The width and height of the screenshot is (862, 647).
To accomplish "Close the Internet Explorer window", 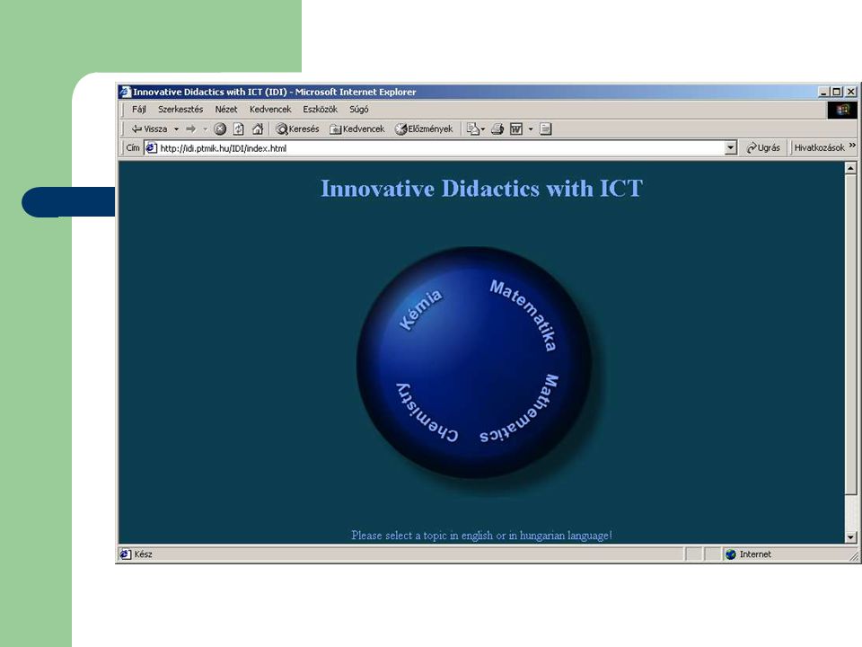I will [850, 92].
